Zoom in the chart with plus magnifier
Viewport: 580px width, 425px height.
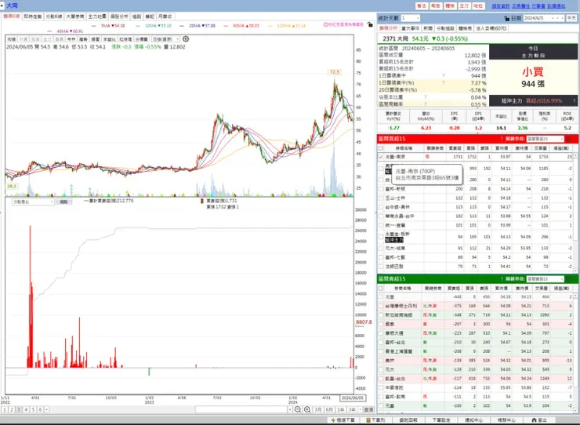pyautogui.click(x=307, y=409)
